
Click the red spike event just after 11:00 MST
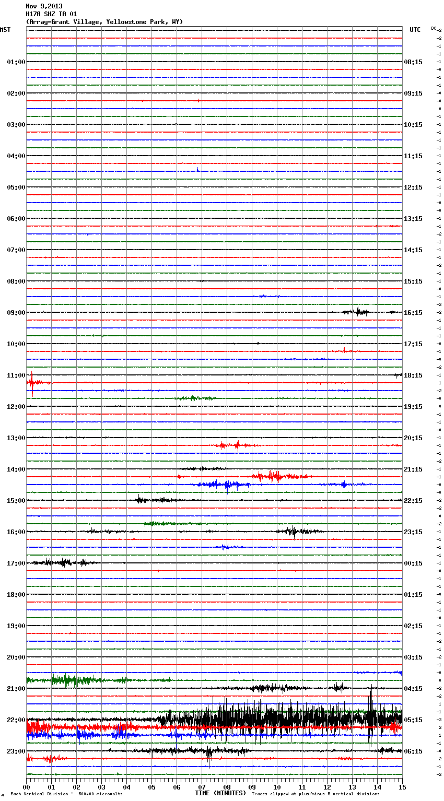pos(32,383)
